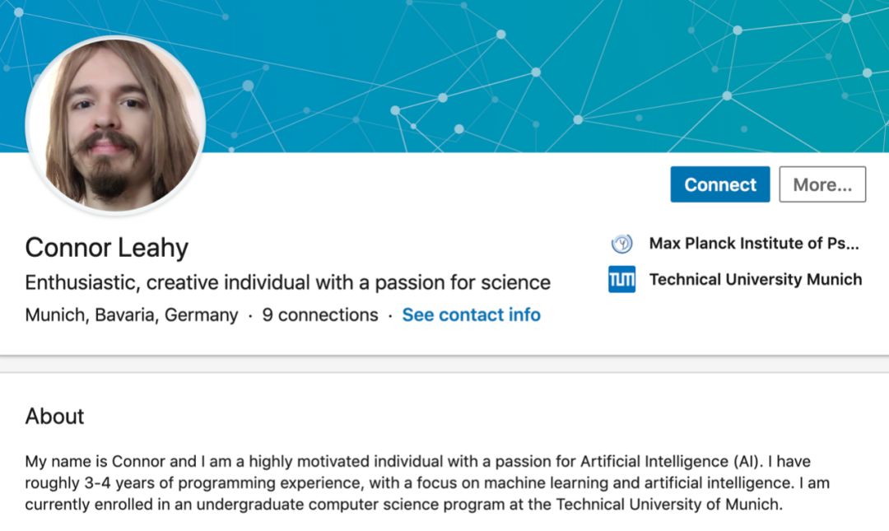
Task: View the 9 connections list
Action: [x=320, y=315]
